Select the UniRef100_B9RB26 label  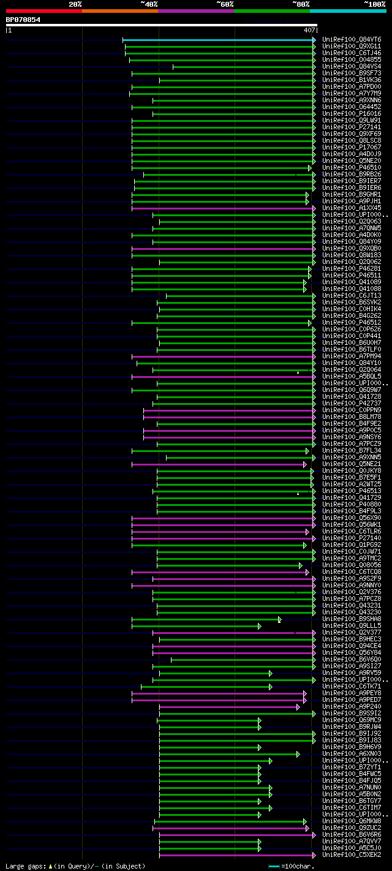(351, 175)
